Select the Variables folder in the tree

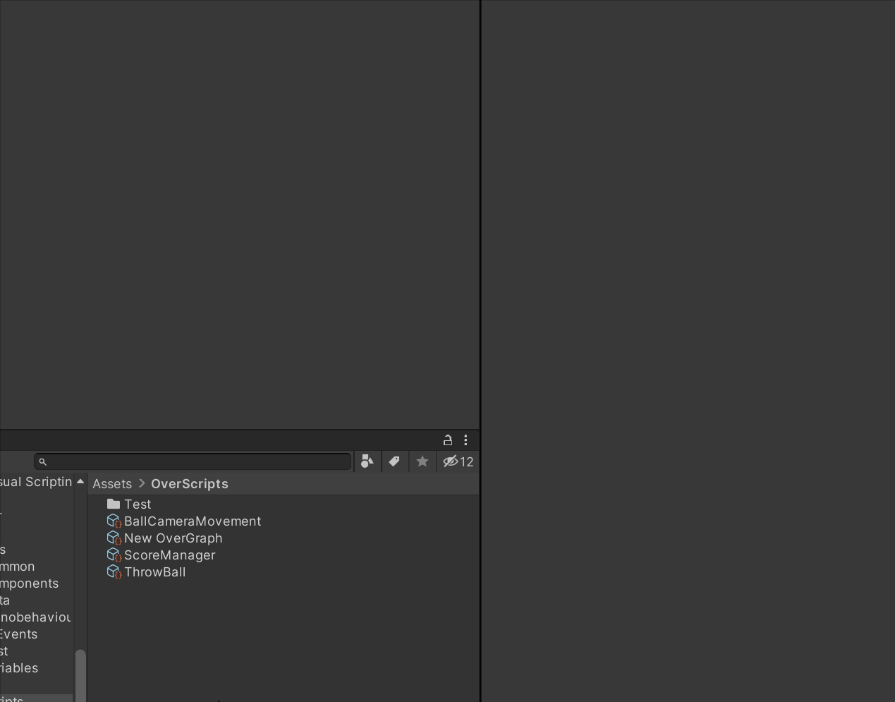tap(19, 668)
